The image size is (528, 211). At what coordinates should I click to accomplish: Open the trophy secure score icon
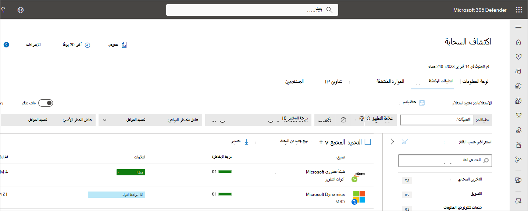518,115
